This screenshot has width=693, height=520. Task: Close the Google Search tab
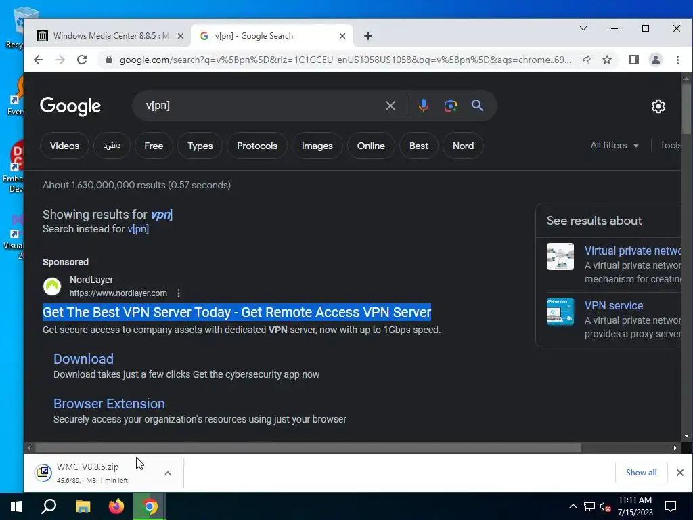(342, 36)
